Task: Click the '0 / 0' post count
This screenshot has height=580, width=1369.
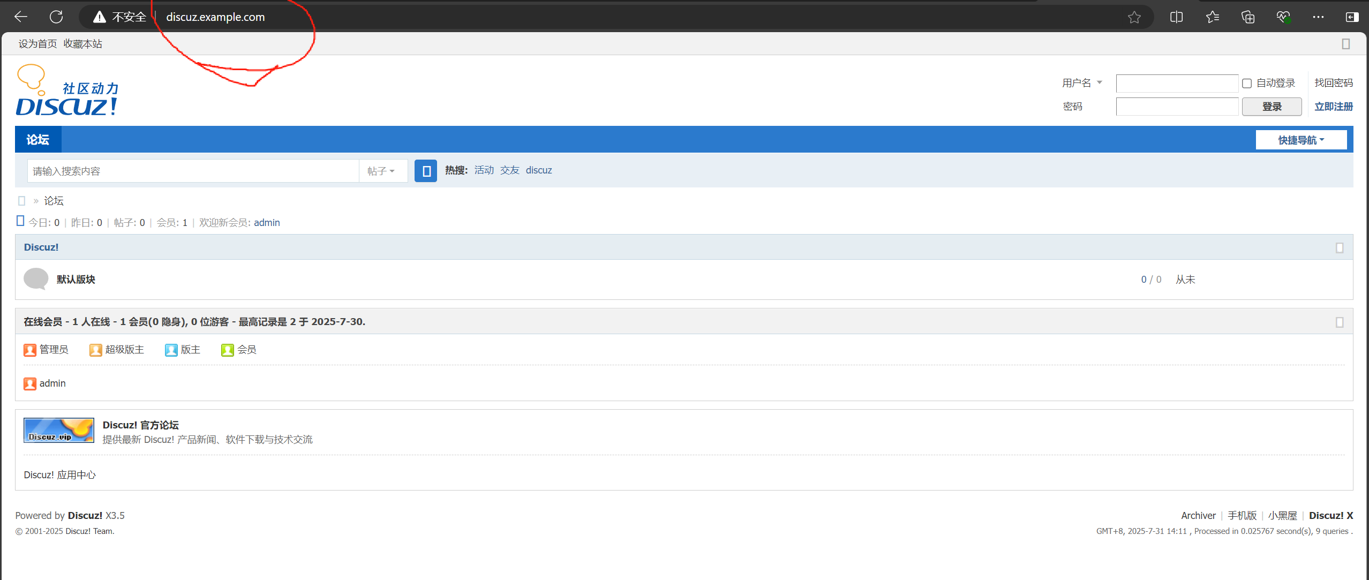Action: (1151, 280)
